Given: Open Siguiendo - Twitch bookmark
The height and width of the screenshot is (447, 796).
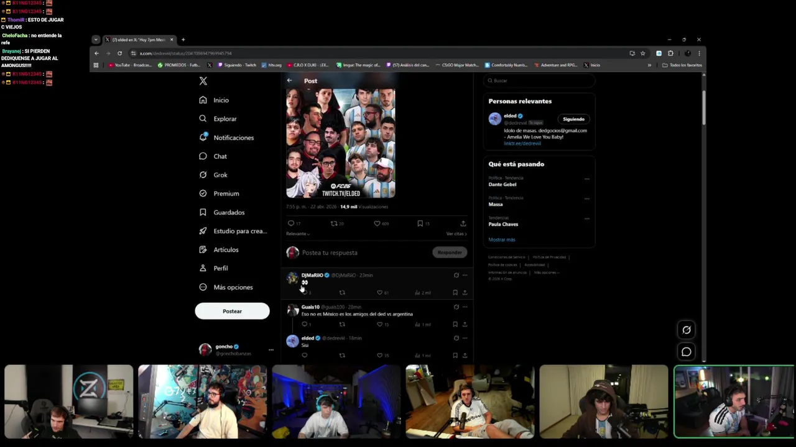Looking at the screenshot, I should click(237, 65).
